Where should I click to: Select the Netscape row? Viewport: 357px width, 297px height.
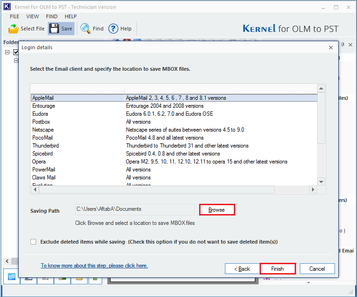coord(174,130)
